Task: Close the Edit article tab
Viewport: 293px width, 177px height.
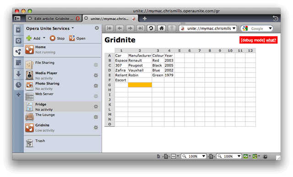Action: 30,18
